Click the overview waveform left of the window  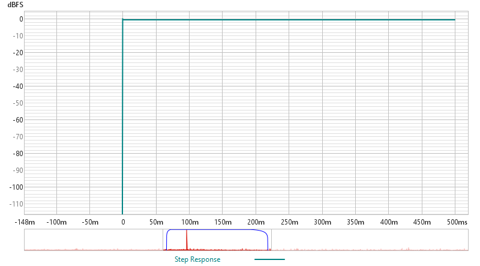(x=90, y=249)
